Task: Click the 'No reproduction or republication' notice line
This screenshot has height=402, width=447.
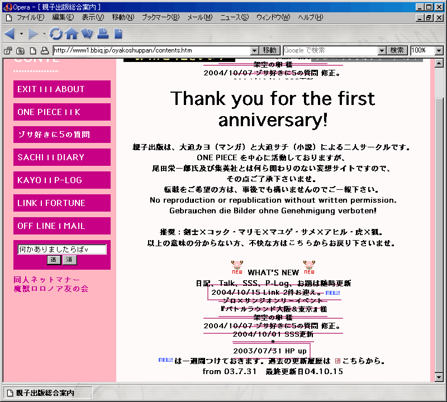Action: point(273,200)
